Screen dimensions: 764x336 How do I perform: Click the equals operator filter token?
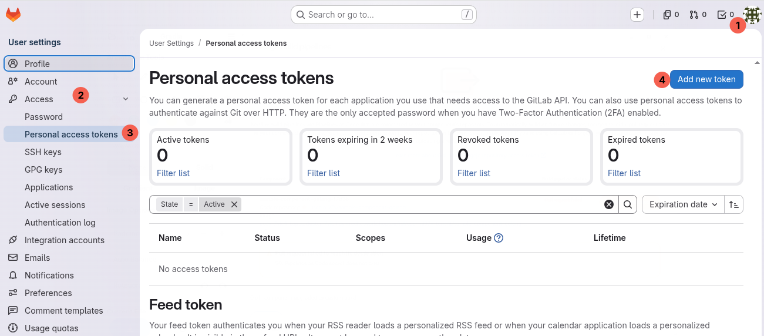[191, 204]
